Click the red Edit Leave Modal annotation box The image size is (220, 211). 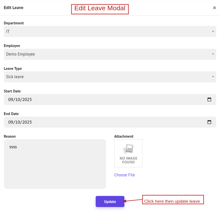(100, 9)
